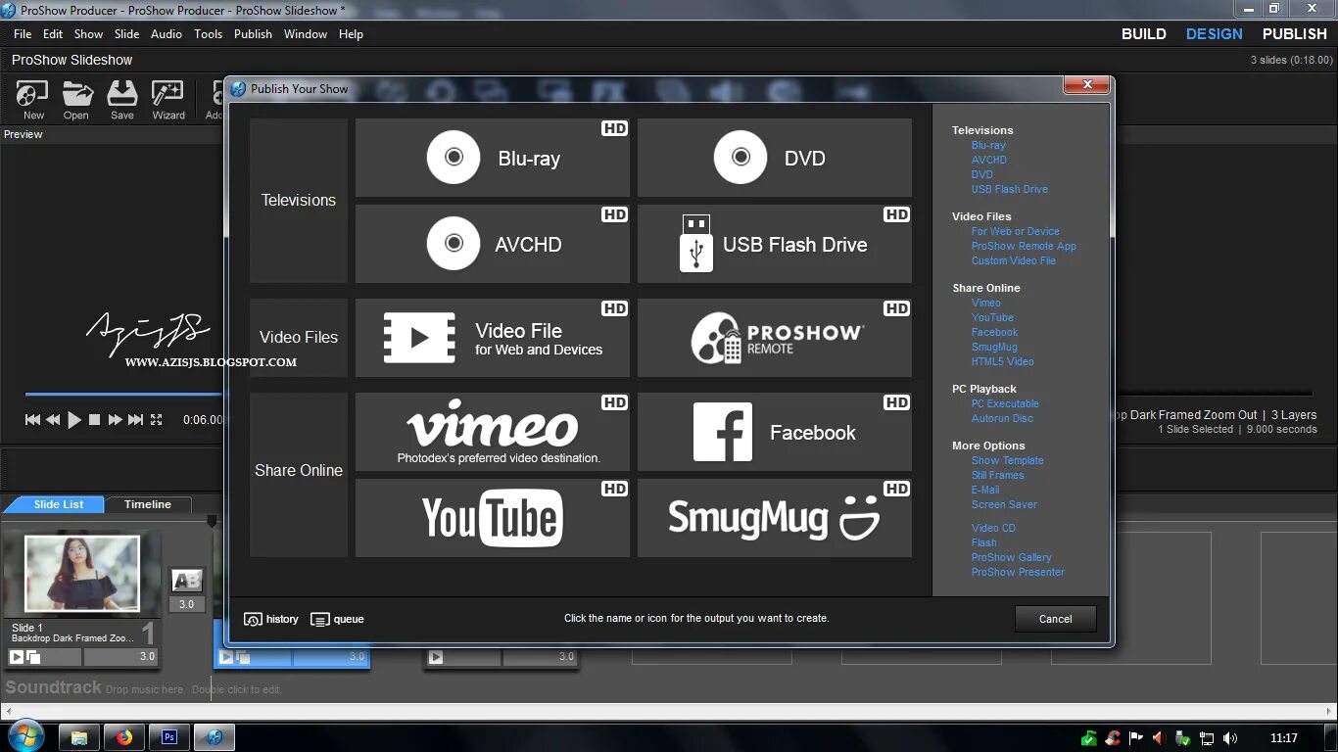Open Firefox from the taskbar
This screenshot has width=1338, height=752.
click(x=124, y=737)
